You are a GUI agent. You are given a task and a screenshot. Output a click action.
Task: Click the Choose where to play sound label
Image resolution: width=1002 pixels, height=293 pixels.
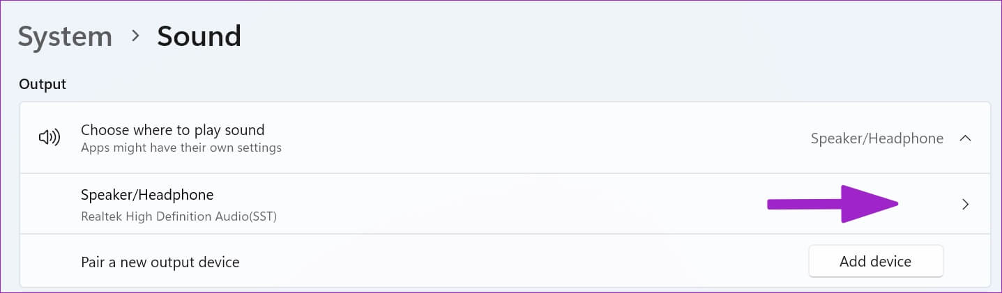click(173, 129)
